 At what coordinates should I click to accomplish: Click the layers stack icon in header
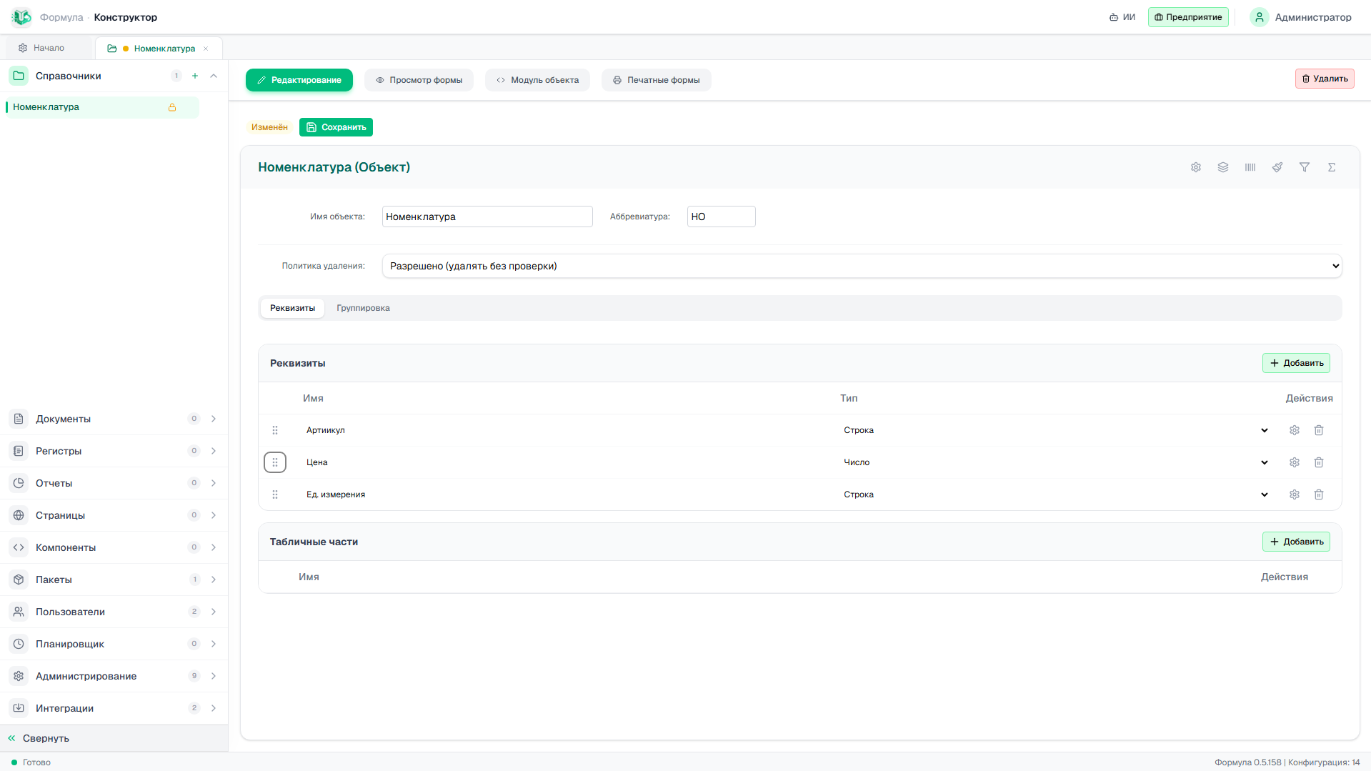pos(1223,167)
